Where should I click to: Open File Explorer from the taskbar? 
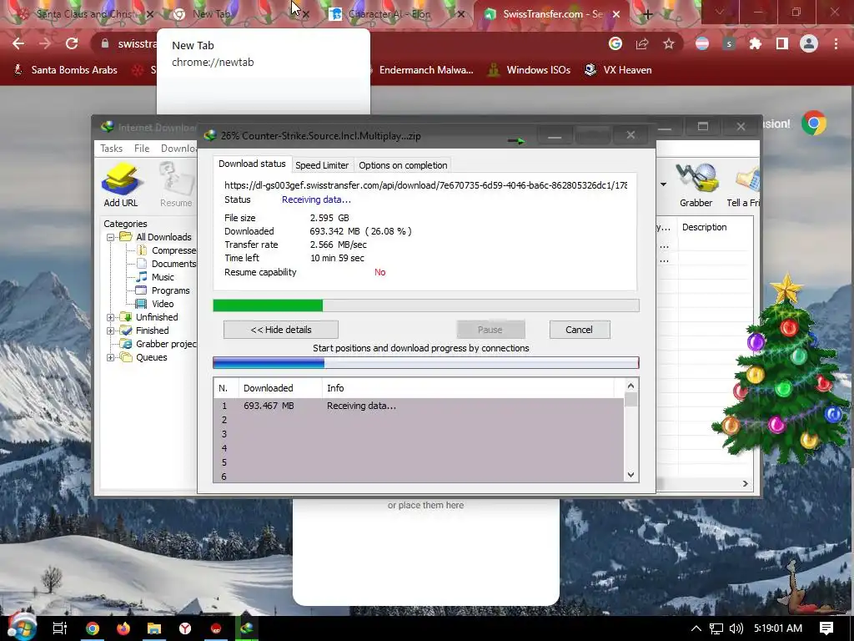(x=154, y=628)
